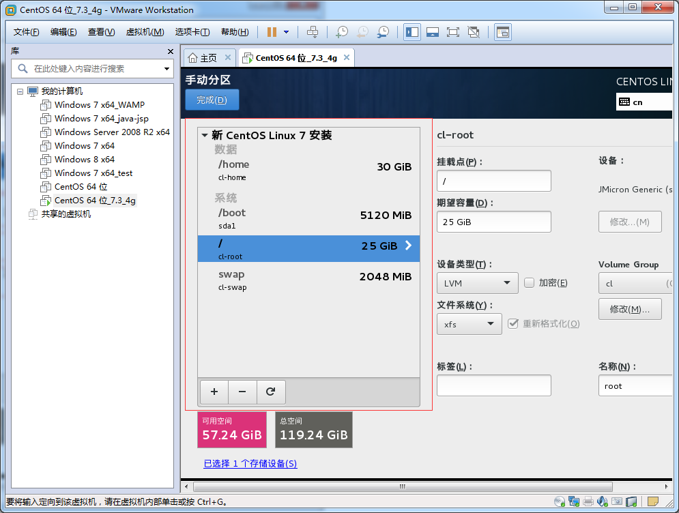Click the horizontal scrollbar of VM view

[403, 486]
